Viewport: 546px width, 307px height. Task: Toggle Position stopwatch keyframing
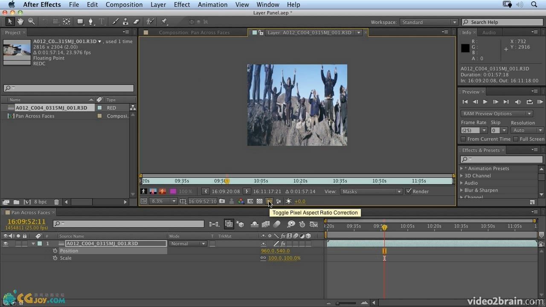(55, 251)
